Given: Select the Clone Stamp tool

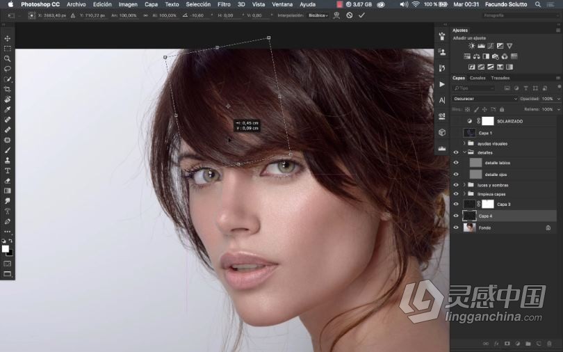Looking at the screenshot, I should coord(7,160).
